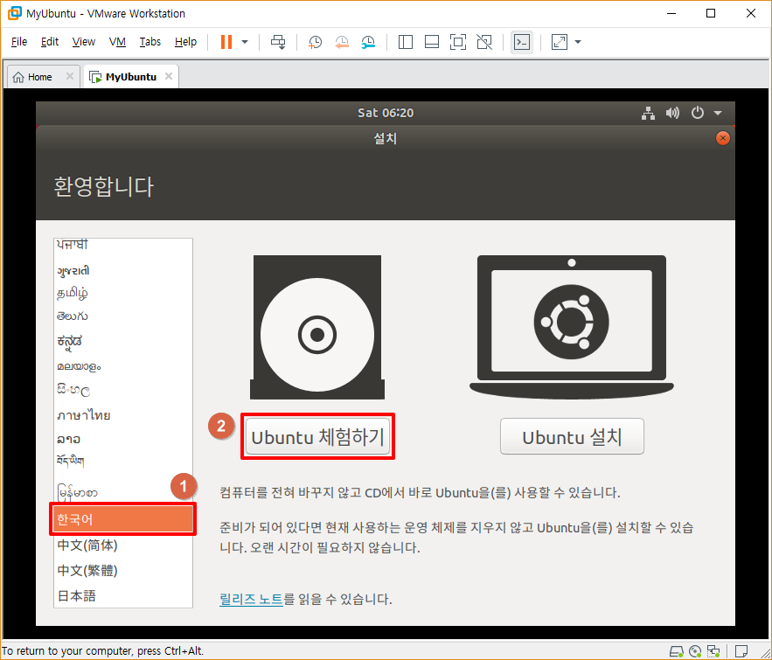Enter full screen mode

[458, 42]
